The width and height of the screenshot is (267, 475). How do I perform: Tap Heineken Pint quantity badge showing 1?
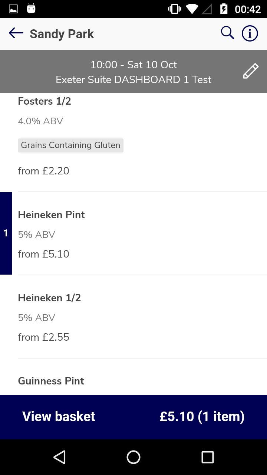pyautogui.click(x=6, y=233)
